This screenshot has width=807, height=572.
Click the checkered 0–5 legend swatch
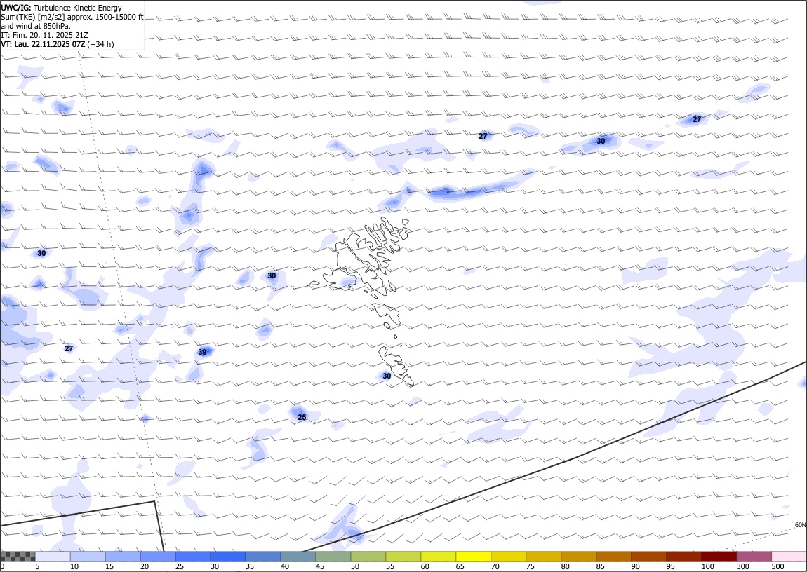18,557
